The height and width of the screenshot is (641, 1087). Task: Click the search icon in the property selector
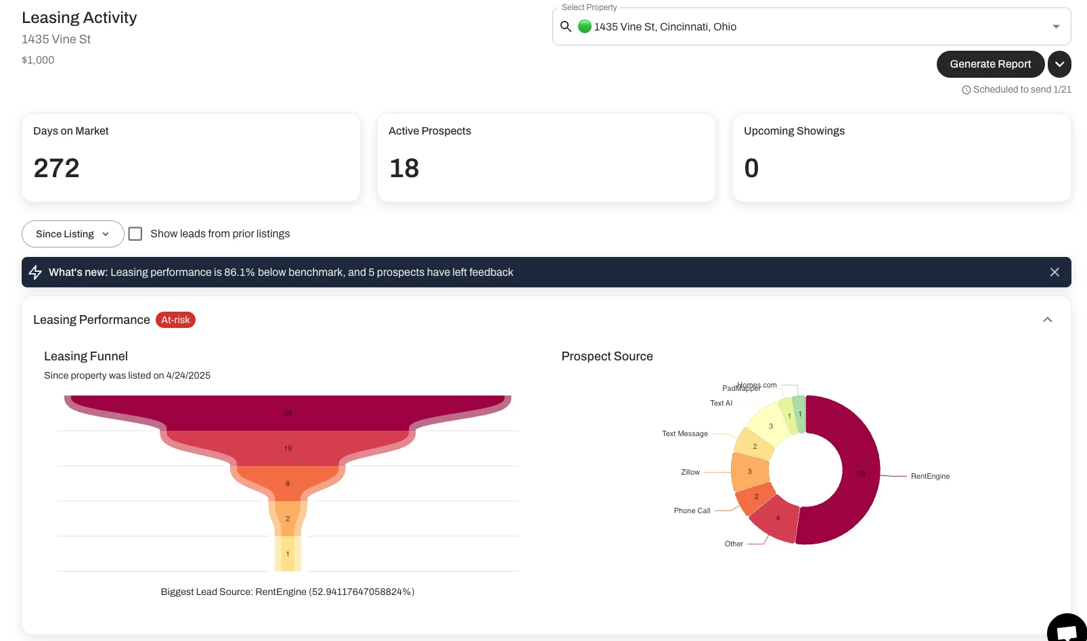[x=567, y=26]
